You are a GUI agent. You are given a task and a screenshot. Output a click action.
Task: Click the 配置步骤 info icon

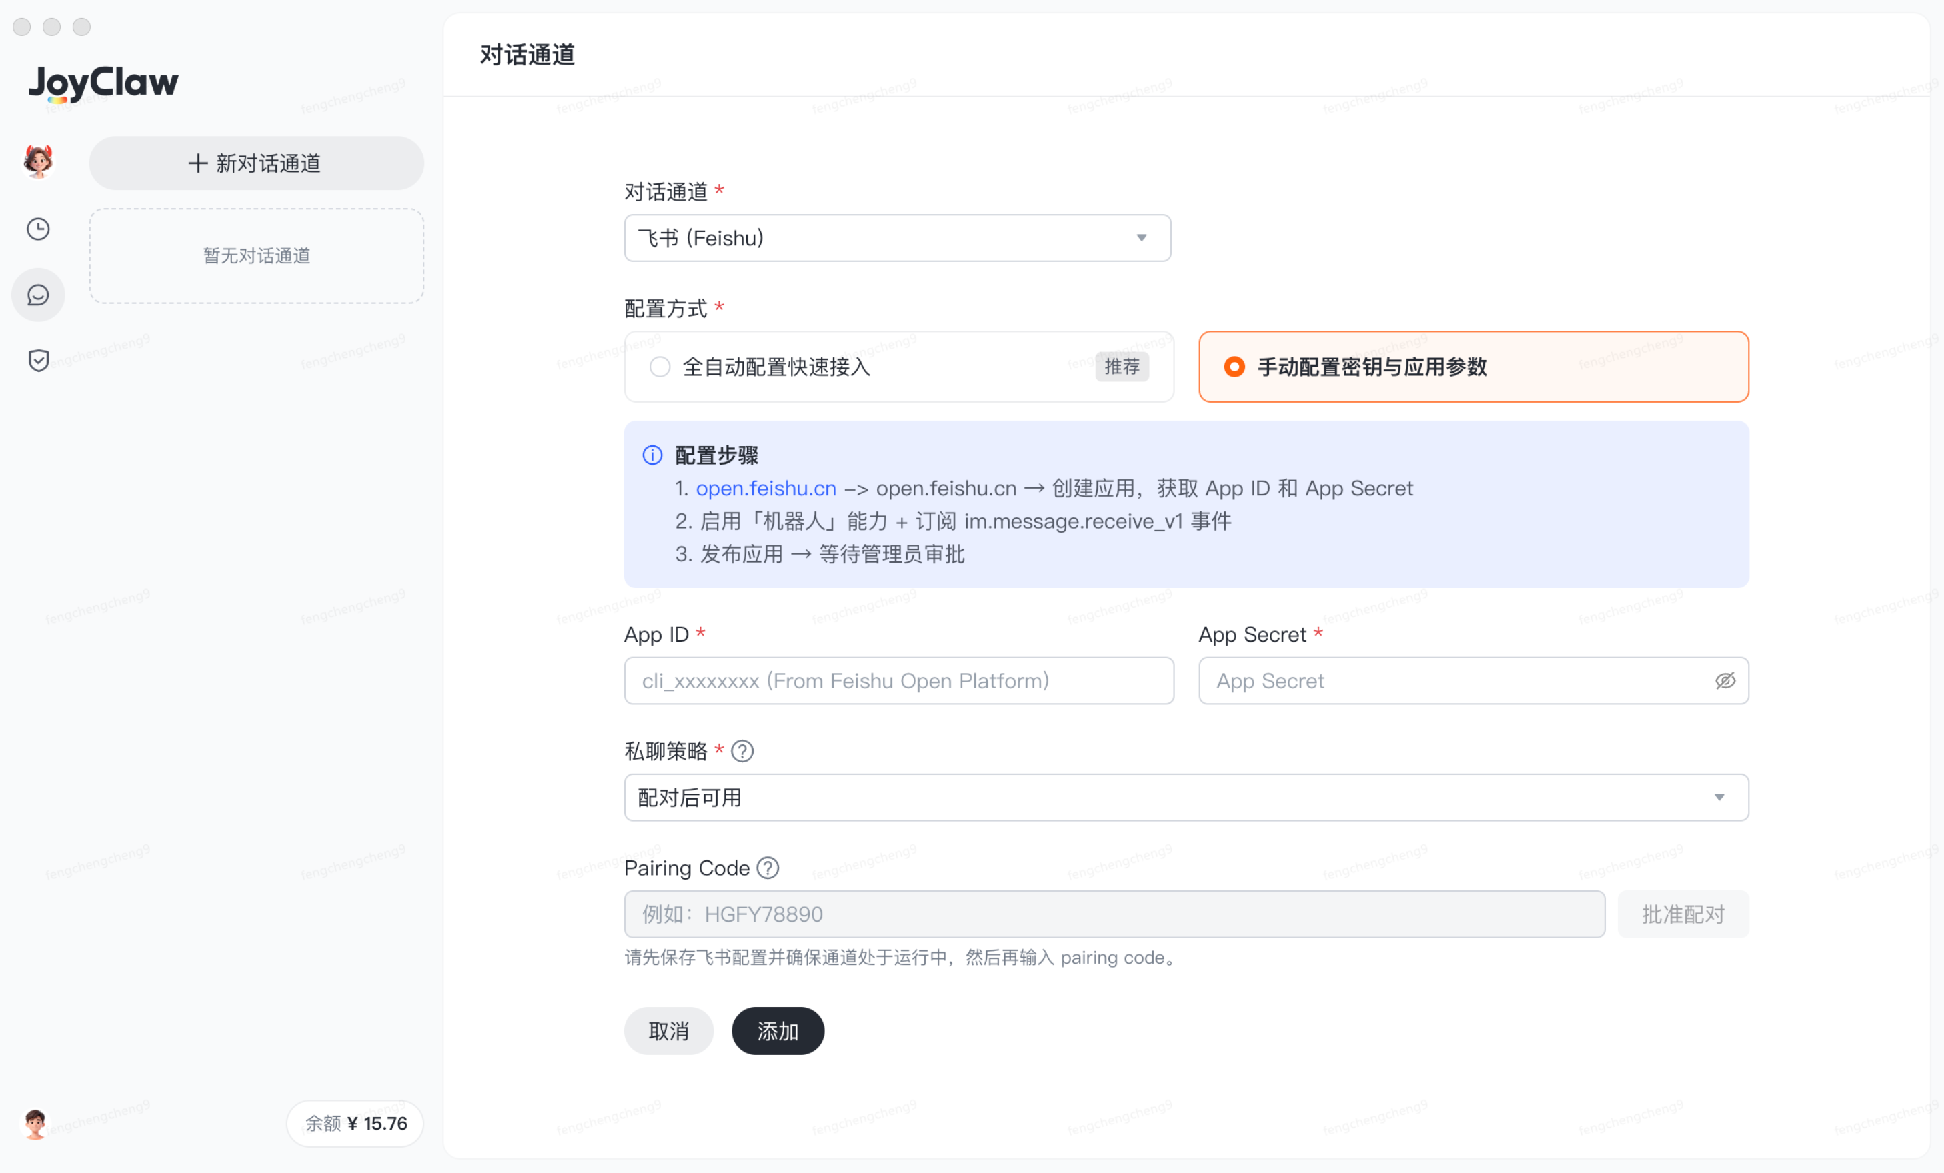point(652,455)
